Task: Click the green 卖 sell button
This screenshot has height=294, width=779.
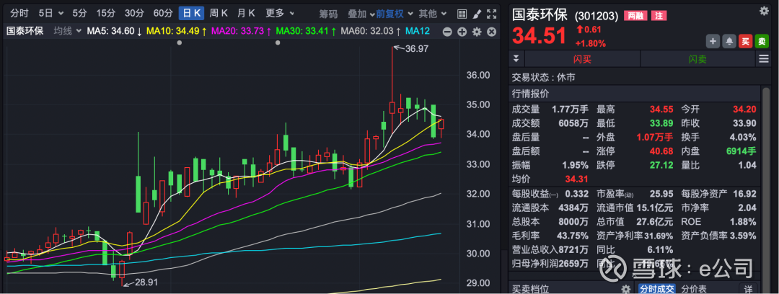Action: click(x=762, y=41)
